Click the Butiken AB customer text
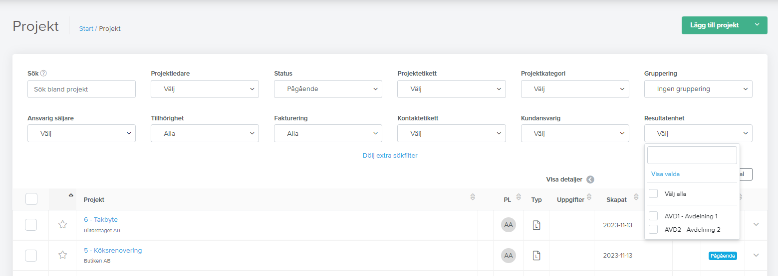Screen dimensions: 778x276 [97, 261]
